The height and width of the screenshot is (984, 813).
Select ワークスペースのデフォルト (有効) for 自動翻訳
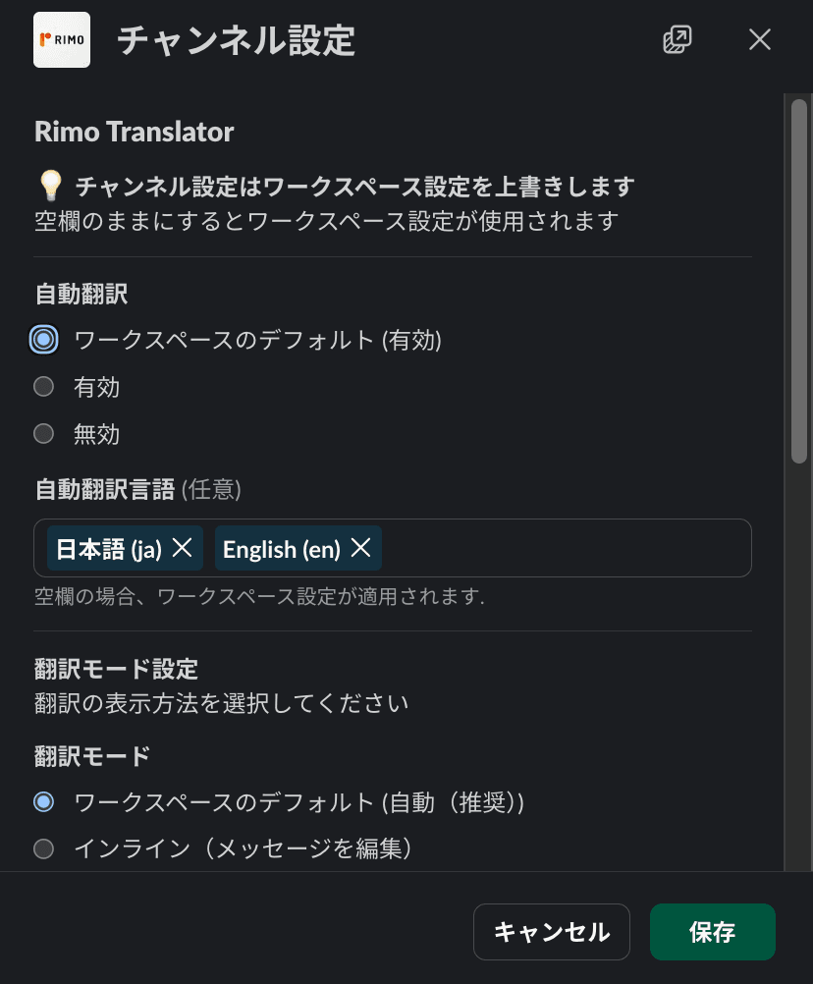tap(43, 339)
